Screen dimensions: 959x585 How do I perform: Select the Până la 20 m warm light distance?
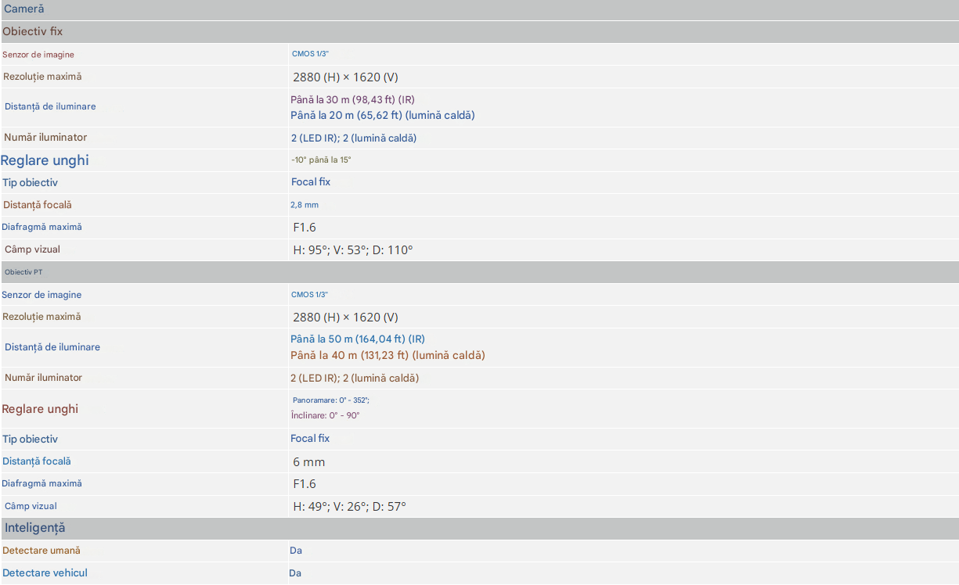click(x=382, y=115)
